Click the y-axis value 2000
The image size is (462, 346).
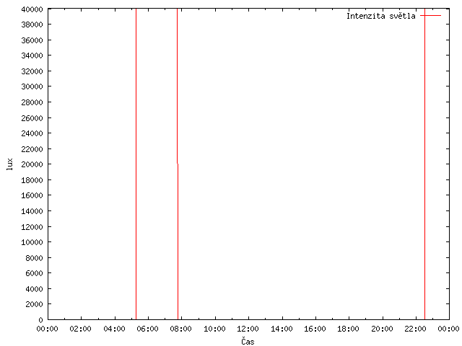tap(34, 304)
